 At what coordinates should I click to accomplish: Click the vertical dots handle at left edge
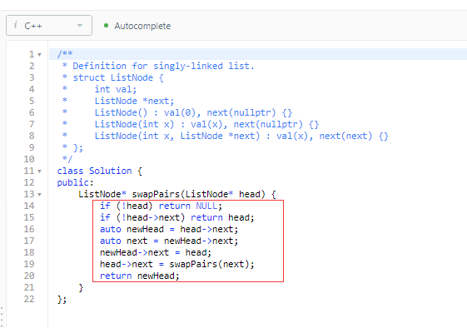tap(2, 316)
